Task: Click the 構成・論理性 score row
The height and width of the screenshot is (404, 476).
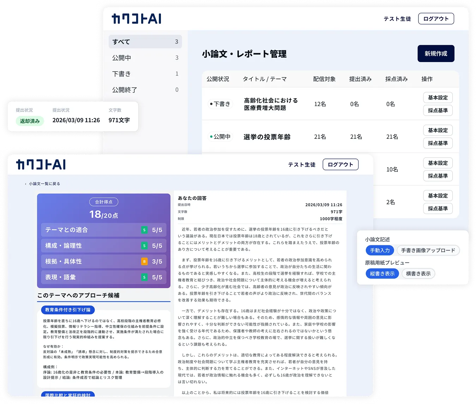Action: pos(104,246)
